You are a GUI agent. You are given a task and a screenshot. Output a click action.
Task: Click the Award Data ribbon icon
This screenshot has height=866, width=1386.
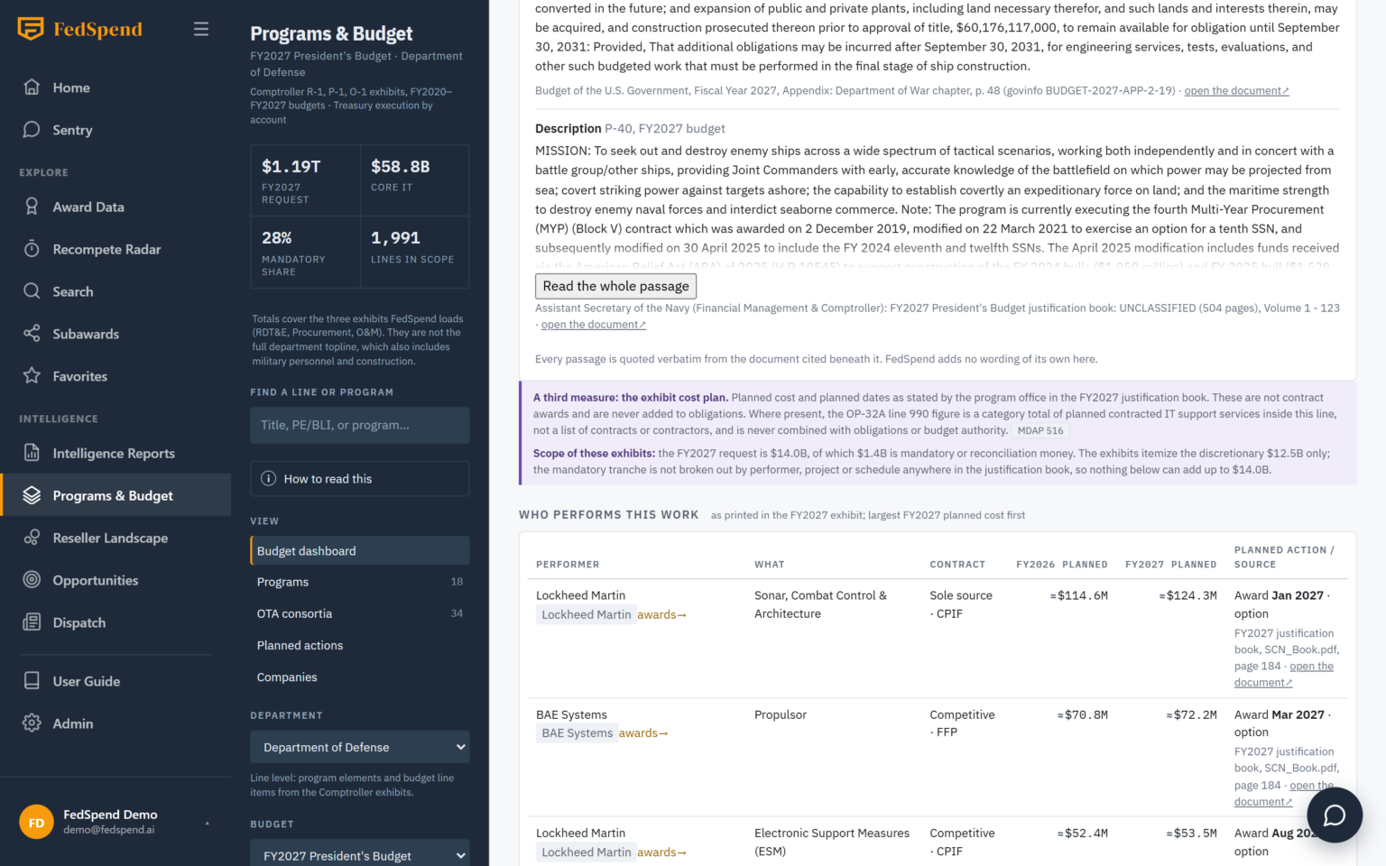click(x=32, y=207)
